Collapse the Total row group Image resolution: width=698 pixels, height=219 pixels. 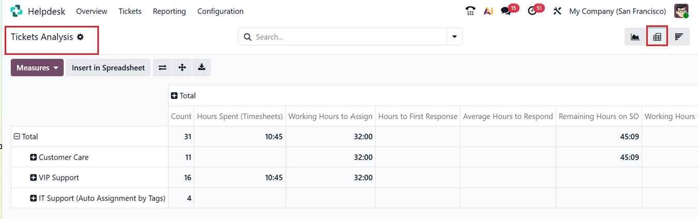coord(17,137)
